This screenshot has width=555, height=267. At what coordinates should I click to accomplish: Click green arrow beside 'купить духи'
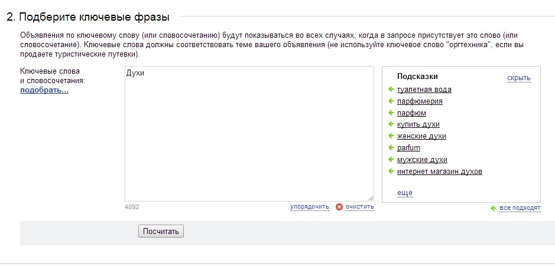(x=391, y=124)
